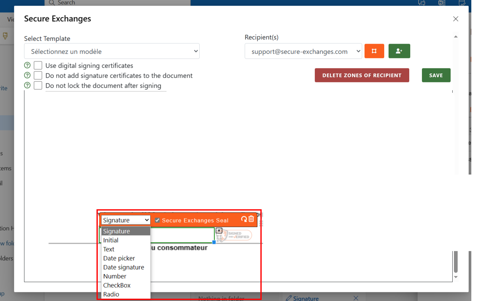481x301 pixels.
Task: Click the green add recipient icon button
Action: [x=399, y=51]
